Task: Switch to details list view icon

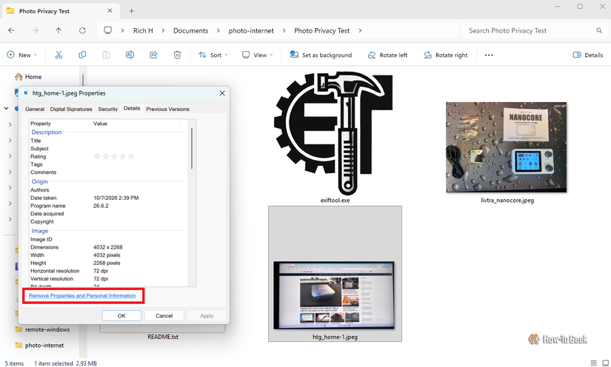Action: tap(593, 363)
